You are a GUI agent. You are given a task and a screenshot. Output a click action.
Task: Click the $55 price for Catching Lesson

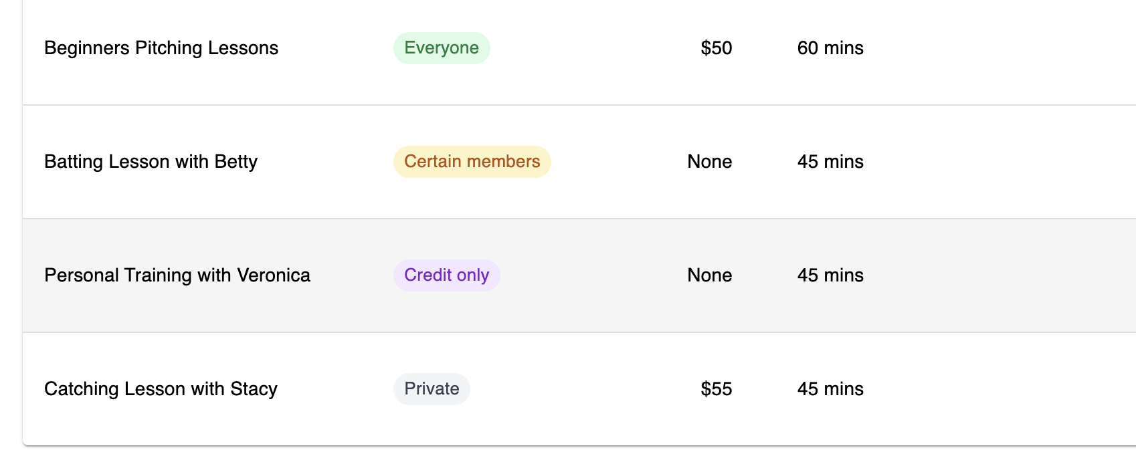point(716,389)
